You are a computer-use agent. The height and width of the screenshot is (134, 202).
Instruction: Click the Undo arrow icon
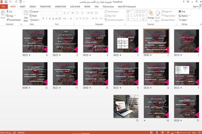coord(10,2)
